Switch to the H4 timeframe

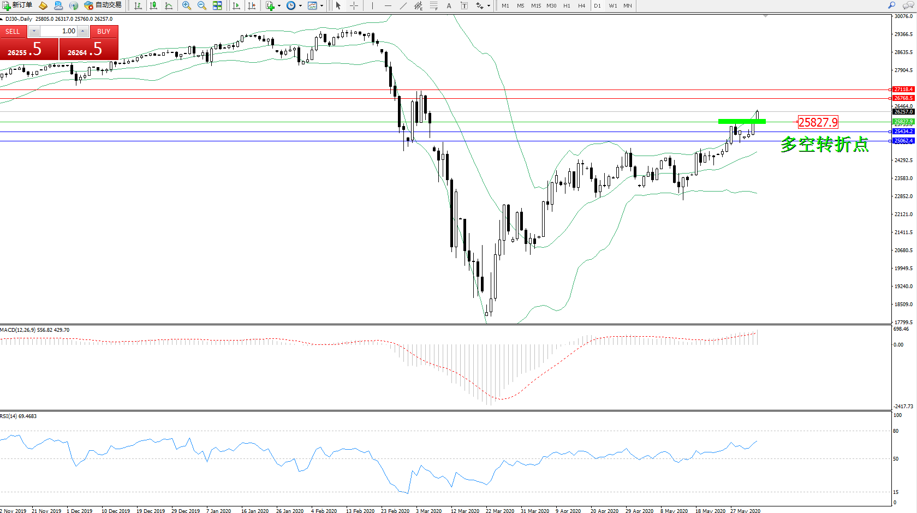coord(582,5)
